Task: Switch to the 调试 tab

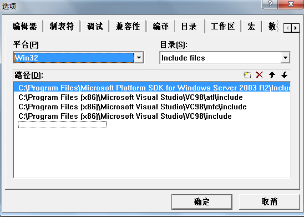Action: tap(95, 26)
